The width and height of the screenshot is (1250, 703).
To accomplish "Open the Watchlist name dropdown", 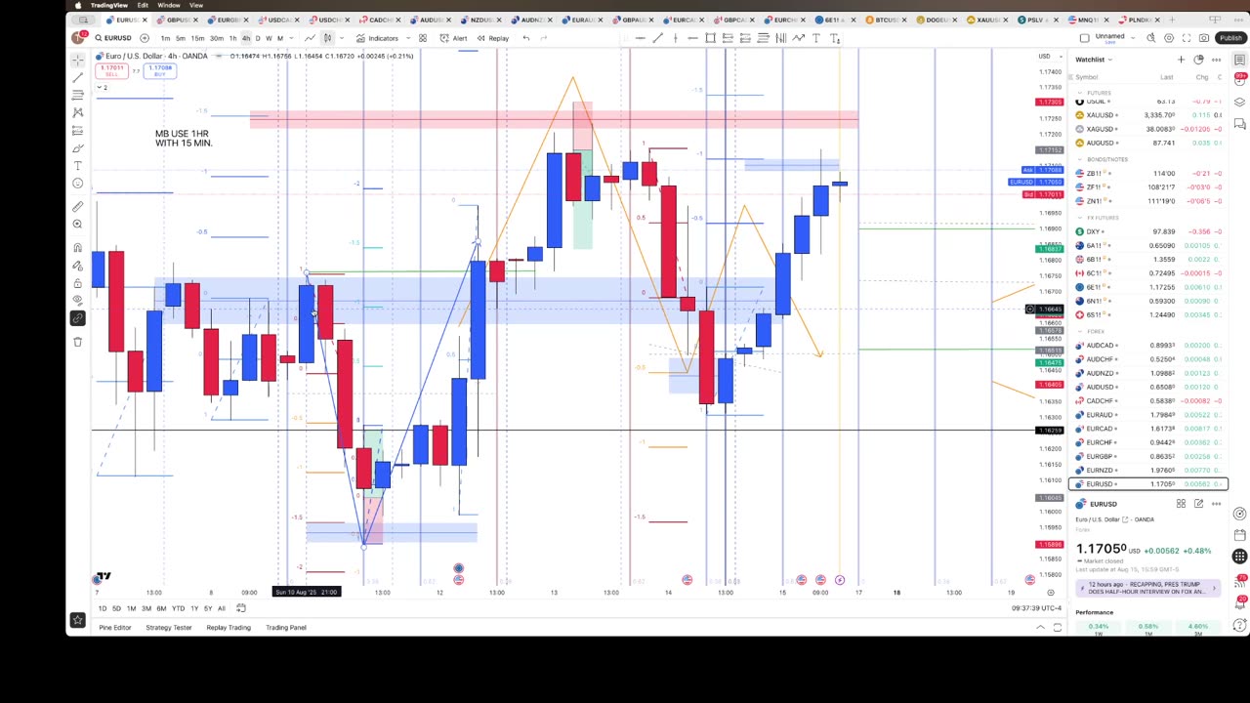I will click(x=1110, y=60).
